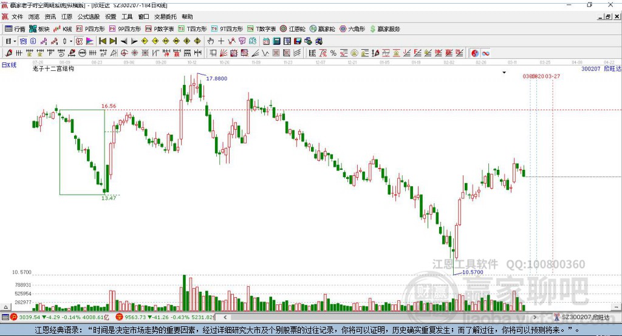Click the 300207 欣旺达 stock code label
Viewport: 622px width, 336px height.
(x=601, y=69)
